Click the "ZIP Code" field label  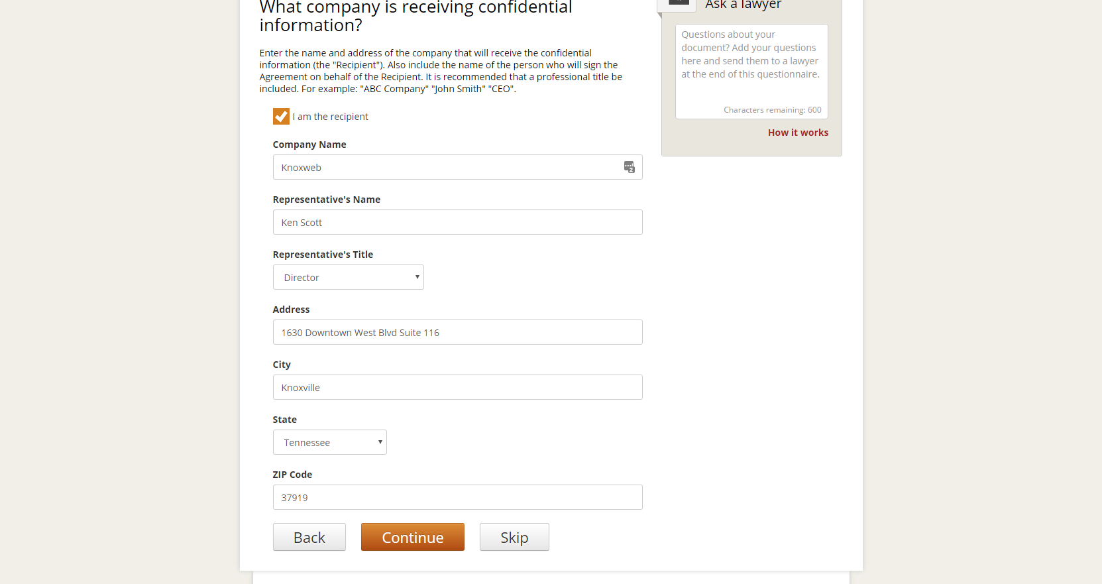(292, 475)
